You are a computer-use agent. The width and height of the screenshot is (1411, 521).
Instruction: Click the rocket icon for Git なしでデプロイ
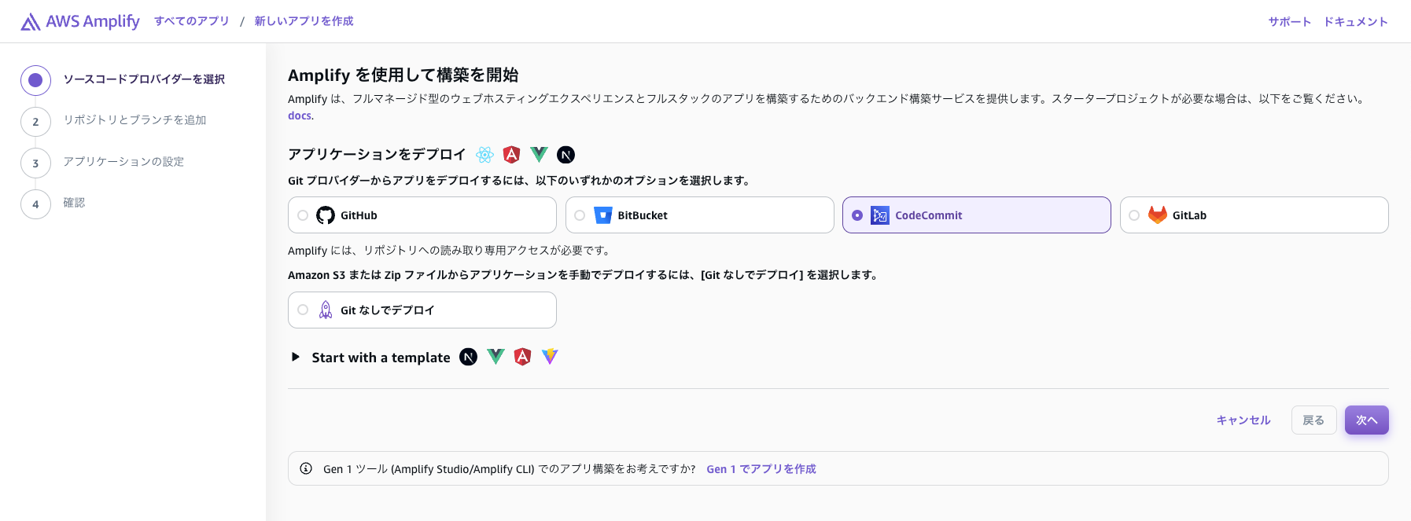pos(326,310)
